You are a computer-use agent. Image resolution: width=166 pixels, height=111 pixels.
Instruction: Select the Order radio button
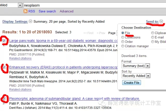coord(123,42)
